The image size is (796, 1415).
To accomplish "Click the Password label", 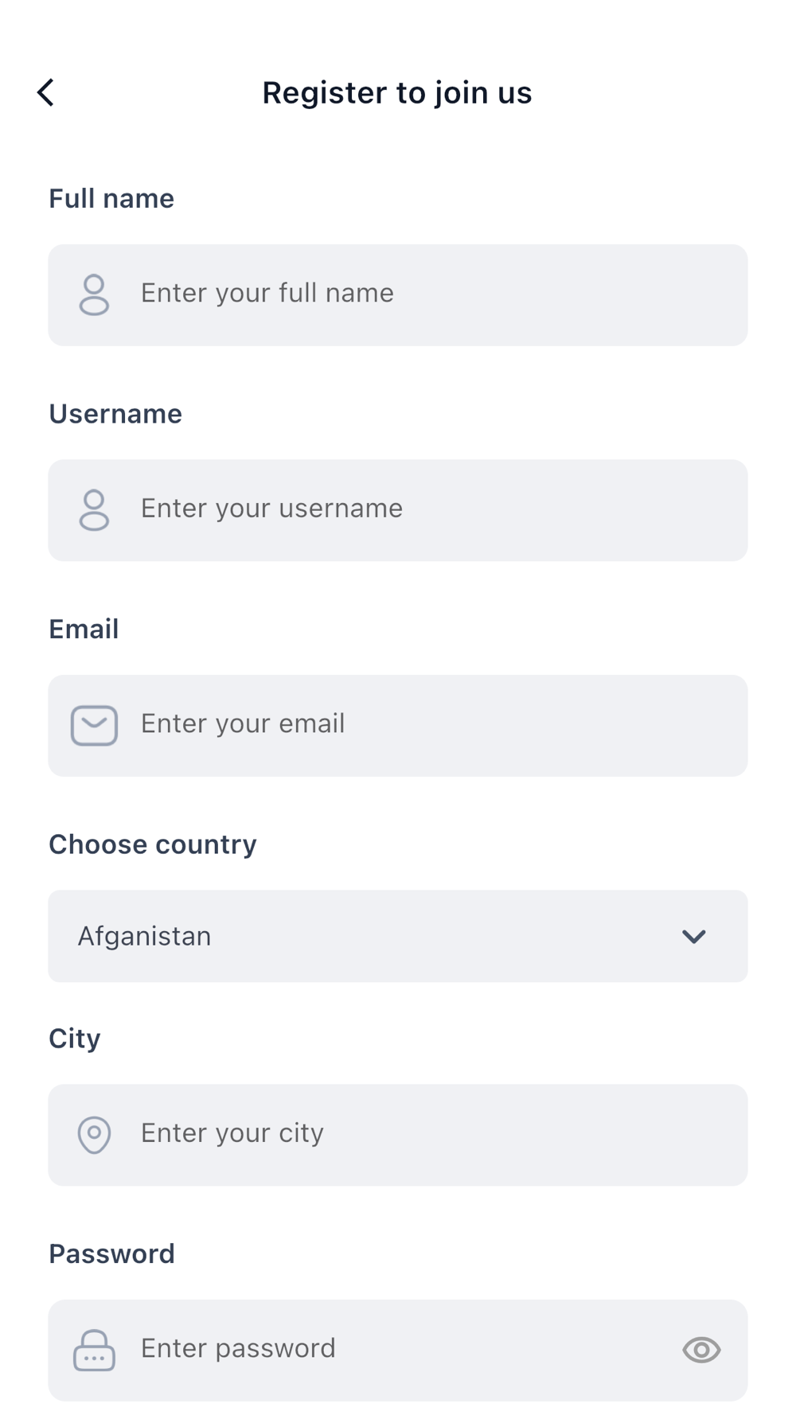I will point(111,1254).
